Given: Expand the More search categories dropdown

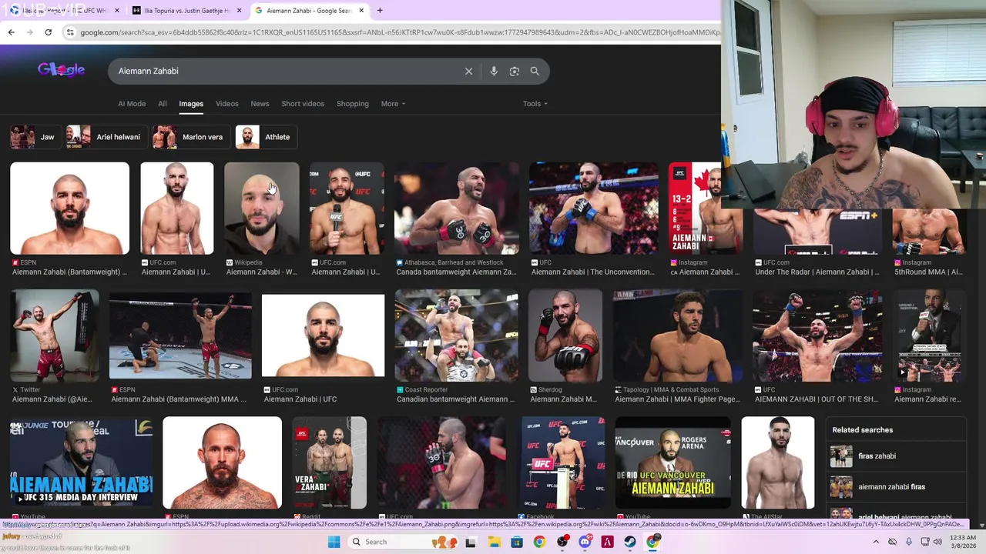Looking at the screenshot, I should (393, 104).
